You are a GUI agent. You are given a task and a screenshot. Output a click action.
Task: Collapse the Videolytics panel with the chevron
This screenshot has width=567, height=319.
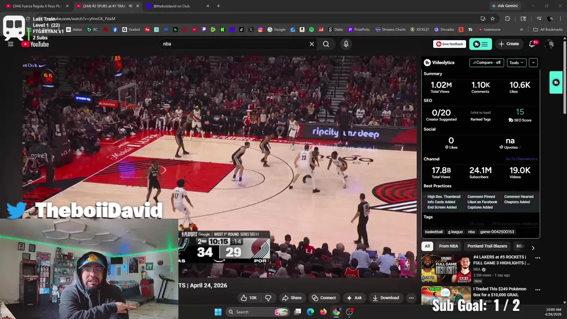tap(533, 62)
